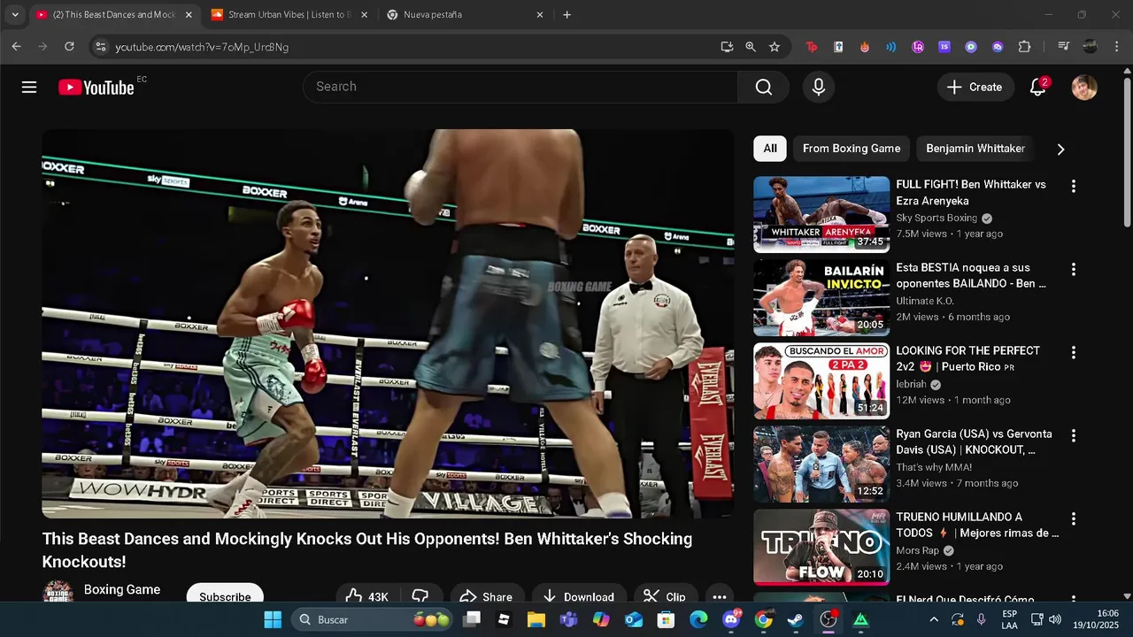This screenshot has height=637, width=1133.
Task: Open File Explorer from the taskbar
Action: [536, 619]
